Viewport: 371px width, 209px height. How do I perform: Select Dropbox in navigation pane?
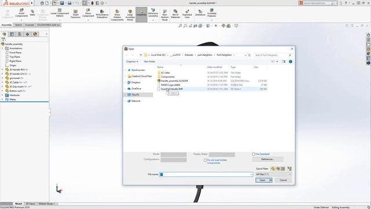click(136, 82)
